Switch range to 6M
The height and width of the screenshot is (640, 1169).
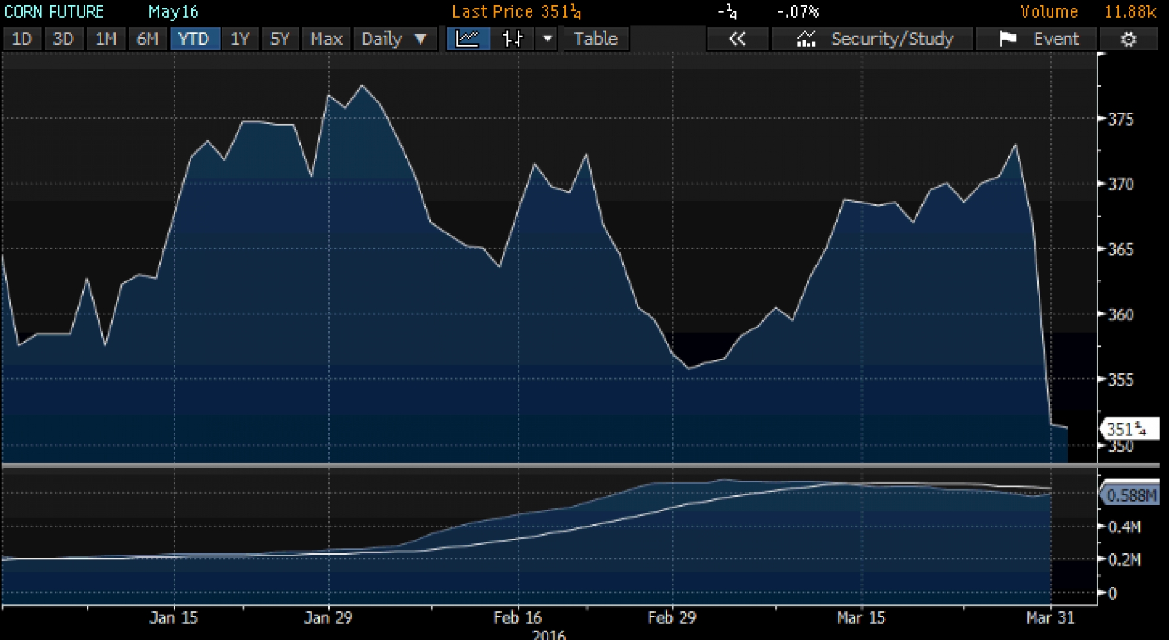[147, 39]
